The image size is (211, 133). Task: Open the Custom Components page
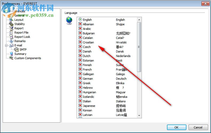click(x=28, y=58)
